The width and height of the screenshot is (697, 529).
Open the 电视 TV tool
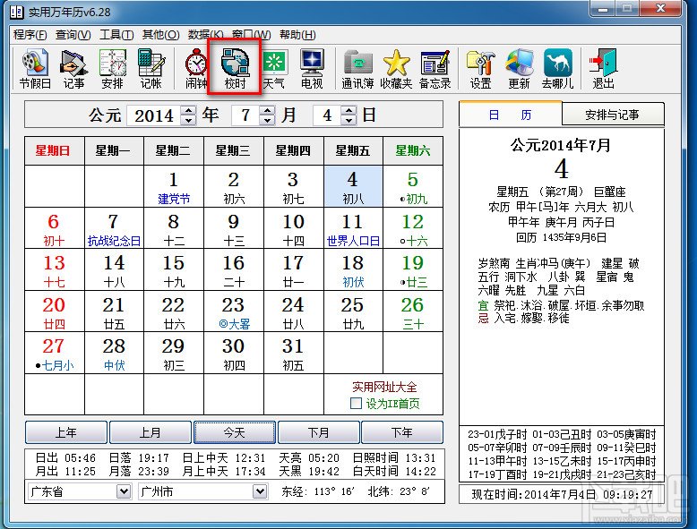(312, 69)
